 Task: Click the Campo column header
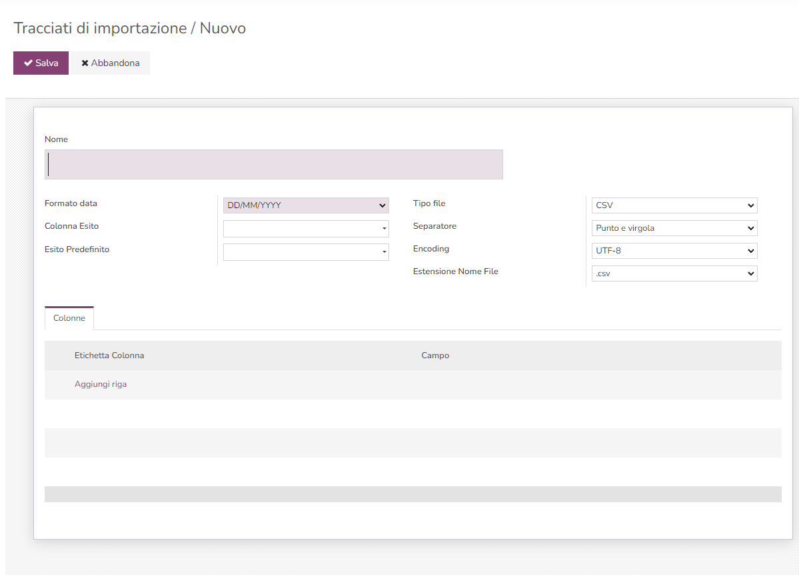(x=435, y=356)
